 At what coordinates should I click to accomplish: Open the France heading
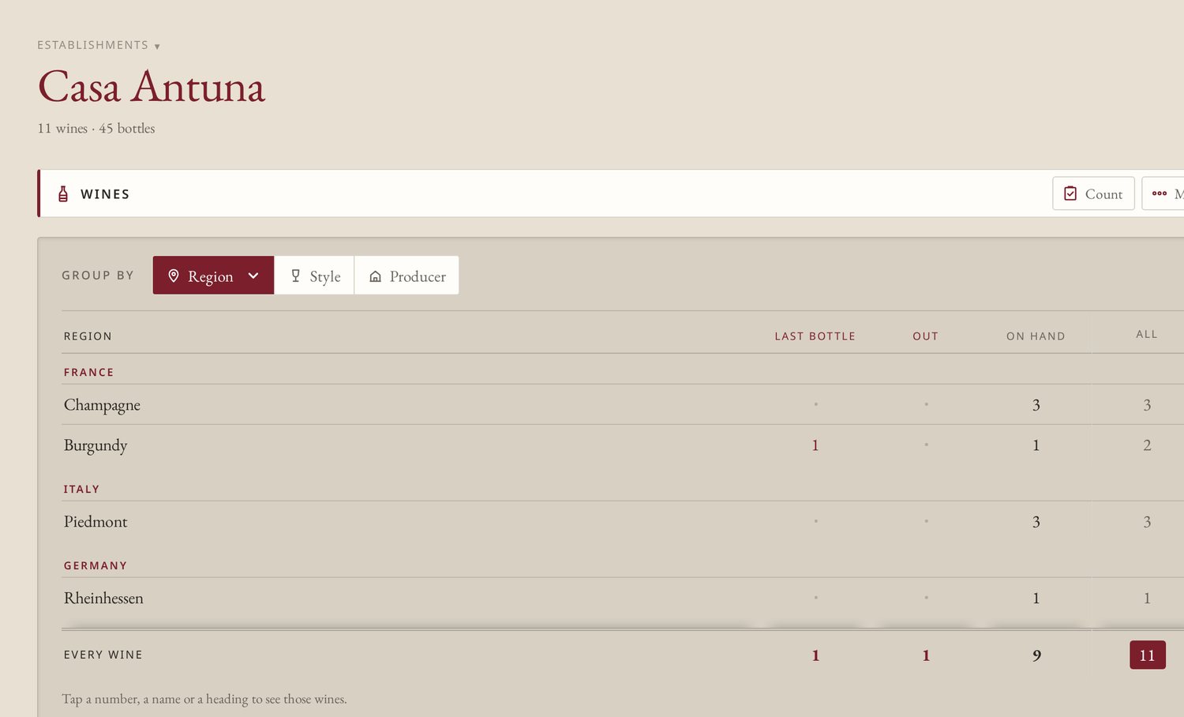click(x=89, y=372)
